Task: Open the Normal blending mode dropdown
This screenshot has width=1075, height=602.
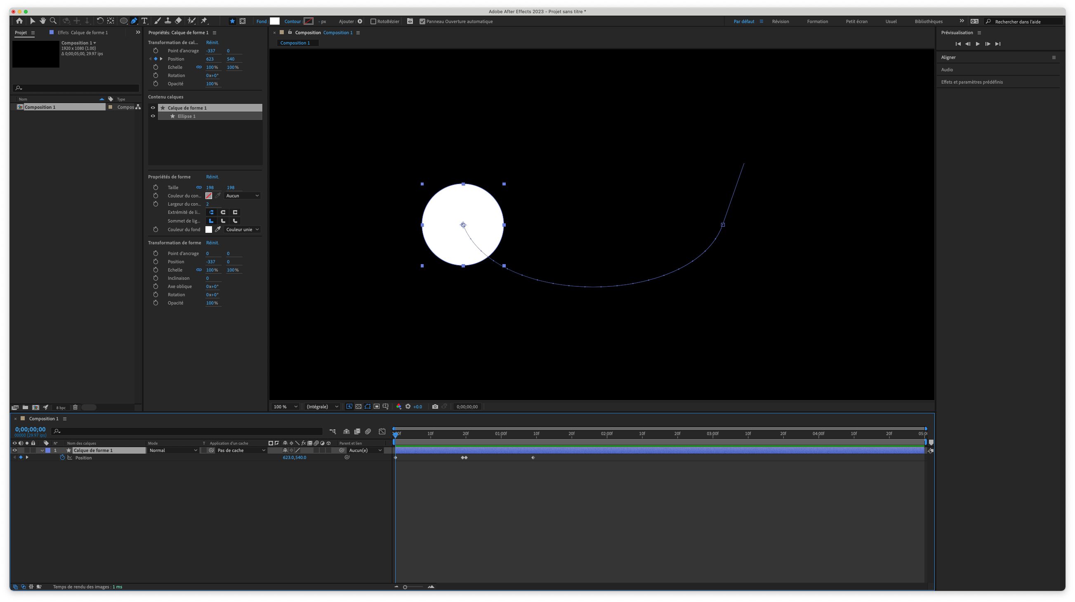Action: pyautogui.click(x=173, y=450)
